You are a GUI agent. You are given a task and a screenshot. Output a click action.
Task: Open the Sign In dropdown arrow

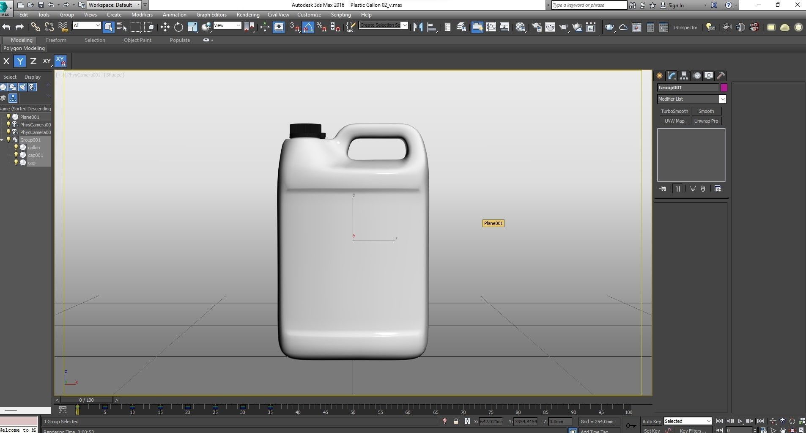705,5
